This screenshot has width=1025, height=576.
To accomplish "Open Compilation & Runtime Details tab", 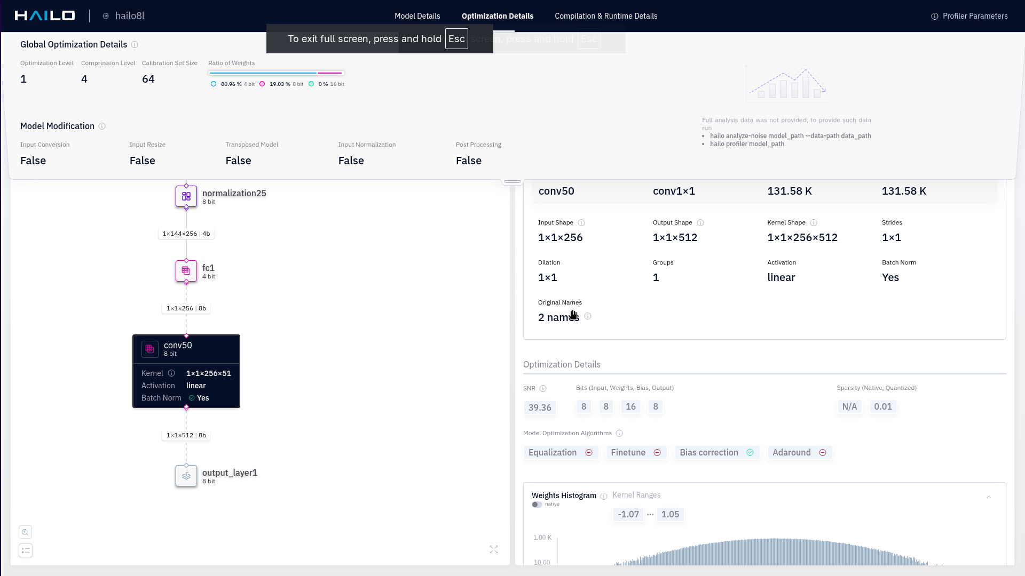I will (x=606, y=16).
